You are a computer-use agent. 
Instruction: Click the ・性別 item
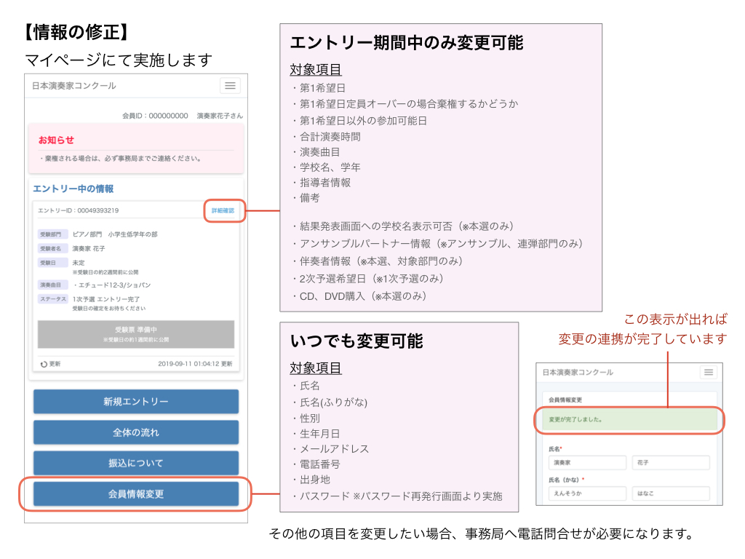306,419
